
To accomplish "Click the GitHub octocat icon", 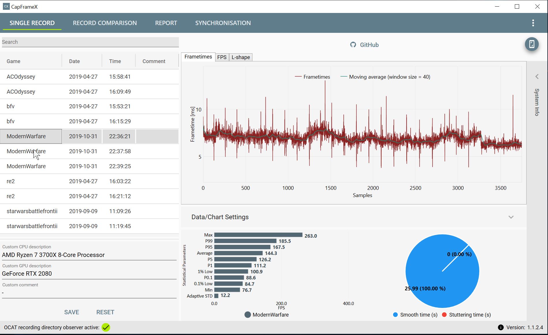I will [x=353, y=45].
